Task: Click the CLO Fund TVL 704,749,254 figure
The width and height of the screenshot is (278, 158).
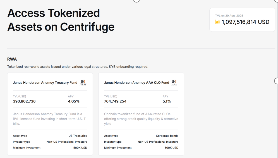Action: coord(115,101)
